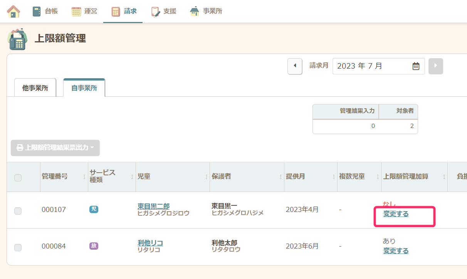Check the row for 000107
Screen dimensions: 467x279
[18, 211]
